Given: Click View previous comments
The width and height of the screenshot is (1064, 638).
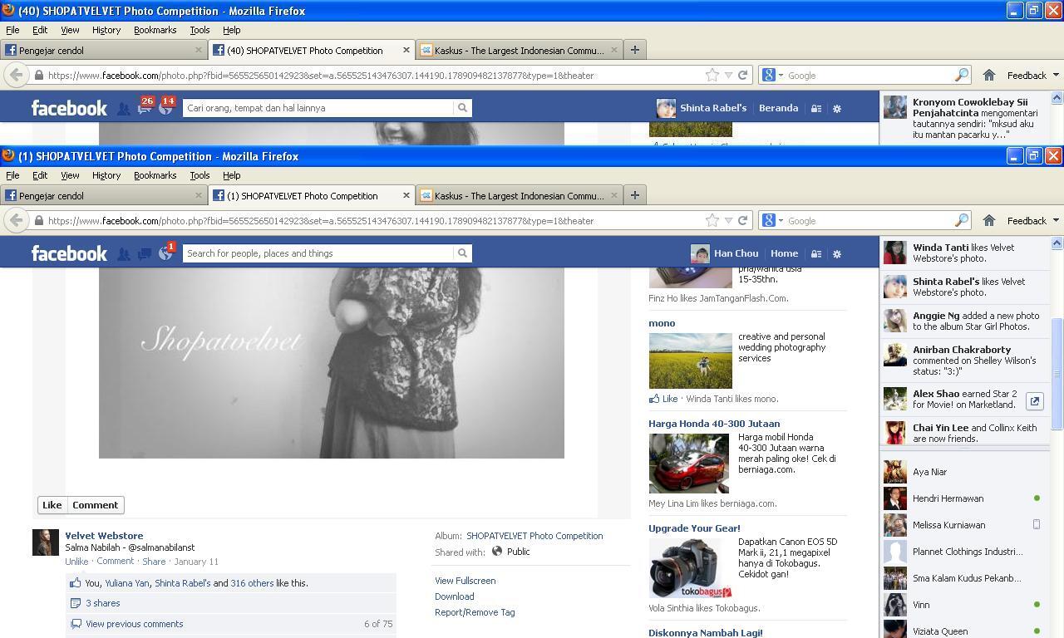Looking at the screenshot, I should tap(134, 624).
